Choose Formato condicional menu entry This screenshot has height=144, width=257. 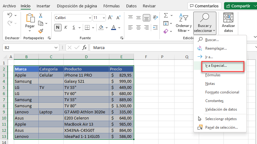point(220,92)
